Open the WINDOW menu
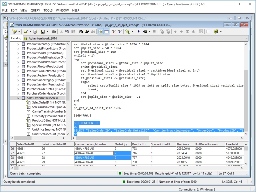Viewport: 256px width, 192px height. click(62, 10)
